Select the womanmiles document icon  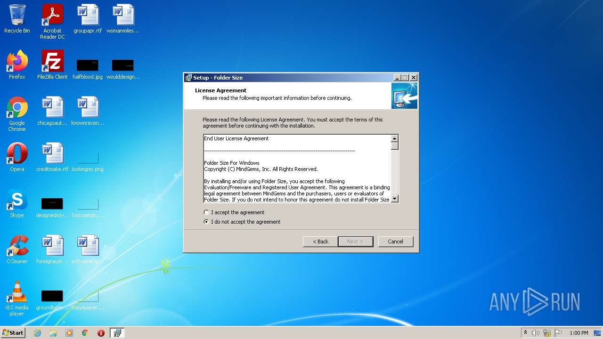(123, 19)
